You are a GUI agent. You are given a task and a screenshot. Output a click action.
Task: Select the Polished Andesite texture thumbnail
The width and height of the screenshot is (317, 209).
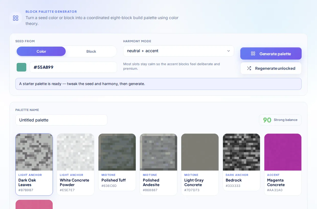tap(158, 152)
